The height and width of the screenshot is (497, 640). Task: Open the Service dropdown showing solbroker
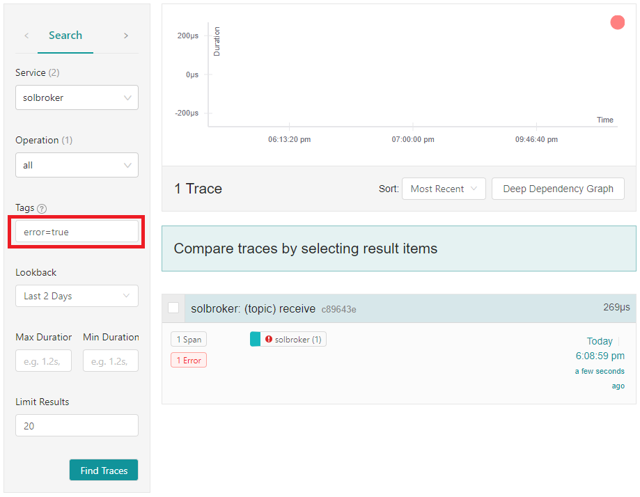(x=77, y=97)
